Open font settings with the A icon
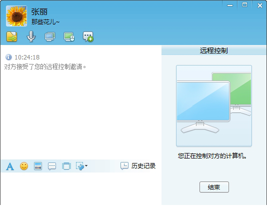The height and width of the screenshot is (213, 267). (10, 166)
